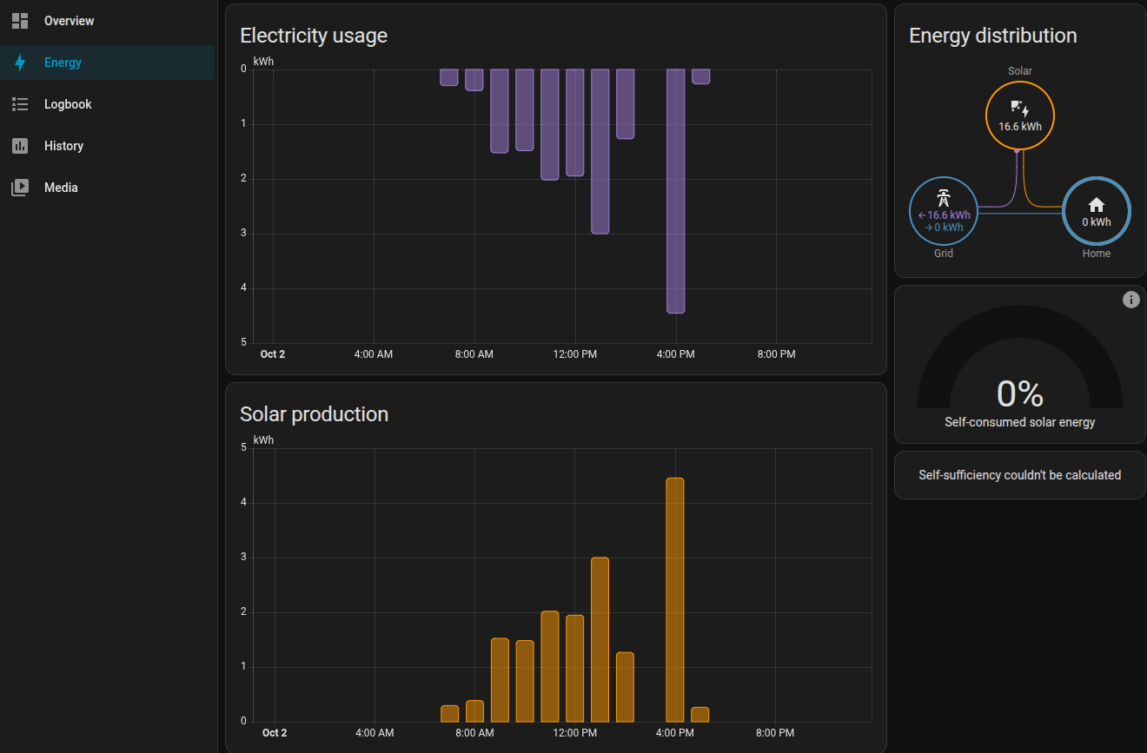The height and width of the screenshot is (753, 1147).
Task: Open the Media text label in sidebar
Action: pos(61,188)
